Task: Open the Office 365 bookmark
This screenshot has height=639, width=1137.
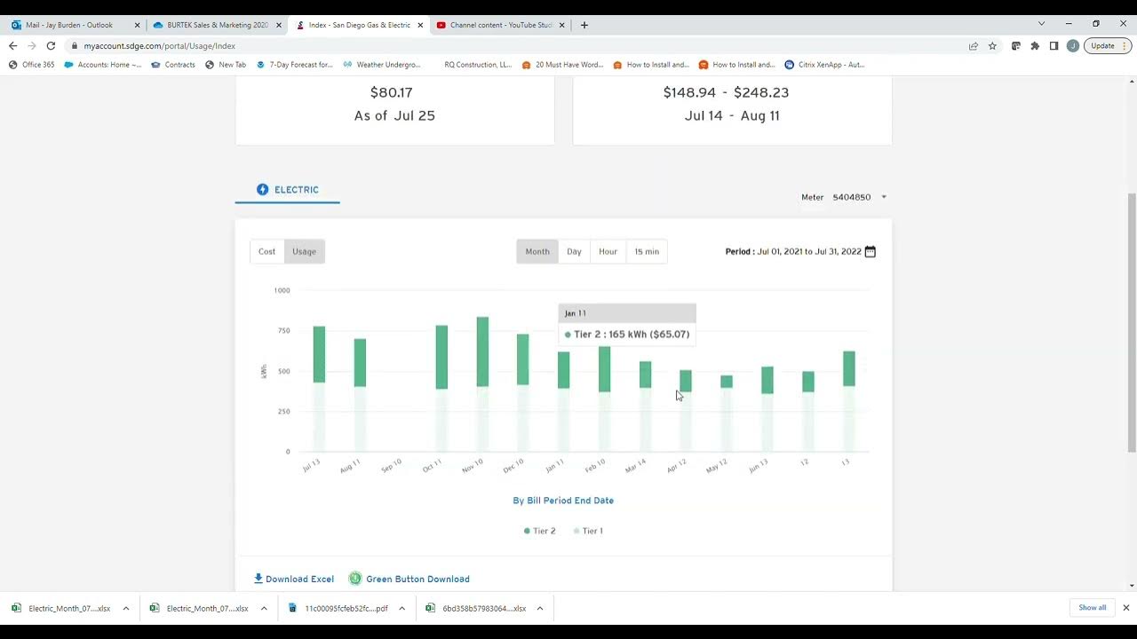Action: 32,65
